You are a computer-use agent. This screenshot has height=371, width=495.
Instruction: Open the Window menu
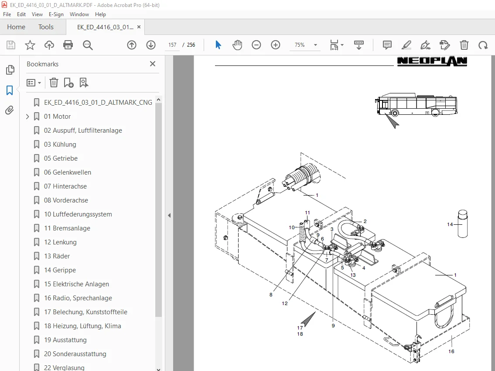(79, 14)
